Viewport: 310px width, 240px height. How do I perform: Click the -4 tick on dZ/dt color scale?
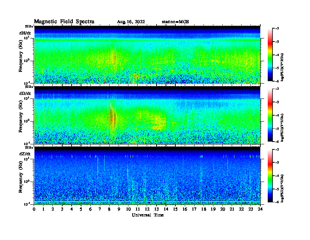point(277,176)
